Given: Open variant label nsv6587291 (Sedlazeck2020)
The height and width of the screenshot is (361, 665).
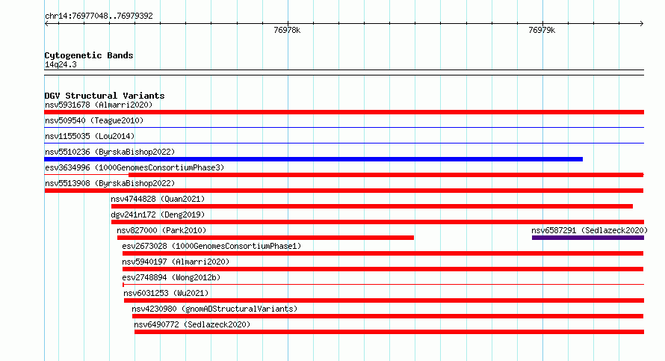Looking at the screenshot, I should point(590,230).
